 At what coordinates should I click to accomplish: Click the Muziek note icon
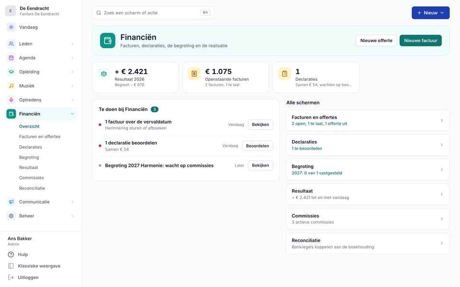tap(11, 86)
